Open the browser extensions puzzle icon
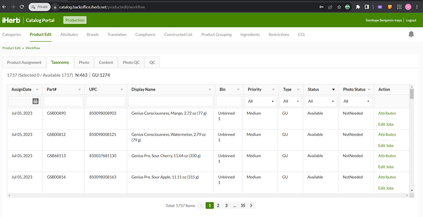Screen dimensions: 423x217 pyautogui.click(x=358, y=7)
